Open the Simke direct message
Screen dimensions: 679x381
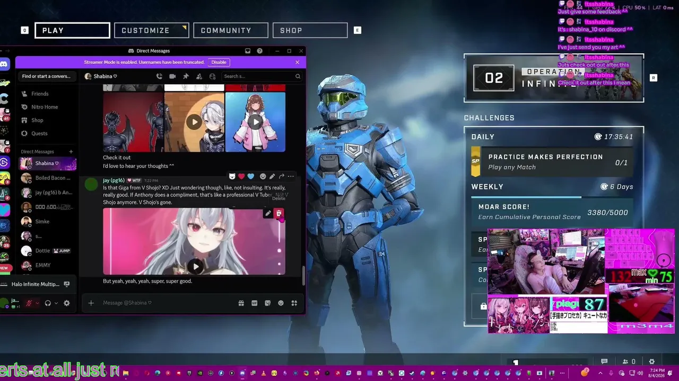pos(47,221)
